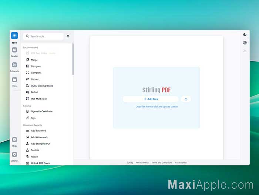The width and height of the screenshot is (259, 195).
Task: Click the Add Stamp to PDF icon
Action: [27, 143]
